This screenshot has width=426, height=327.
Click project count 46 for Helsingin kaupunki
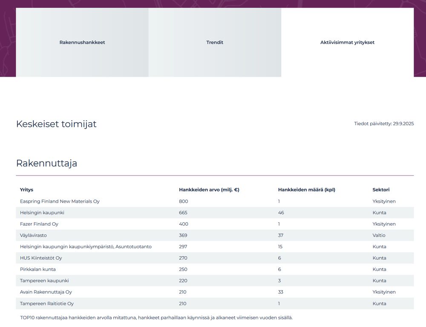coord(281,212)
